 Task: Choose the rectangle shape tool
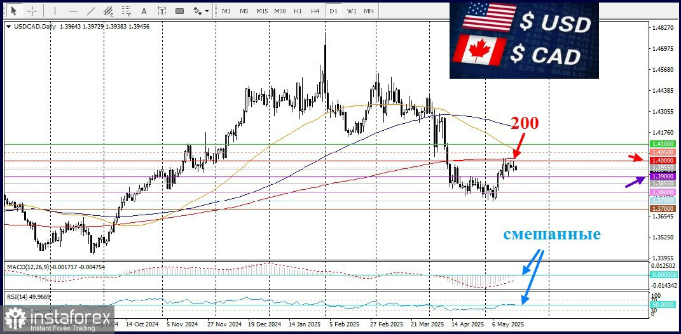[x=179, y=10]
